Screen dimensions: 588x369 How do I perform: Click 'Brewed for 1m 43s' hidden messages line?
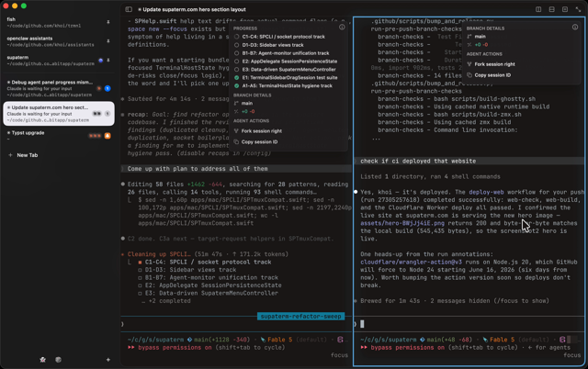click(455, 301)
